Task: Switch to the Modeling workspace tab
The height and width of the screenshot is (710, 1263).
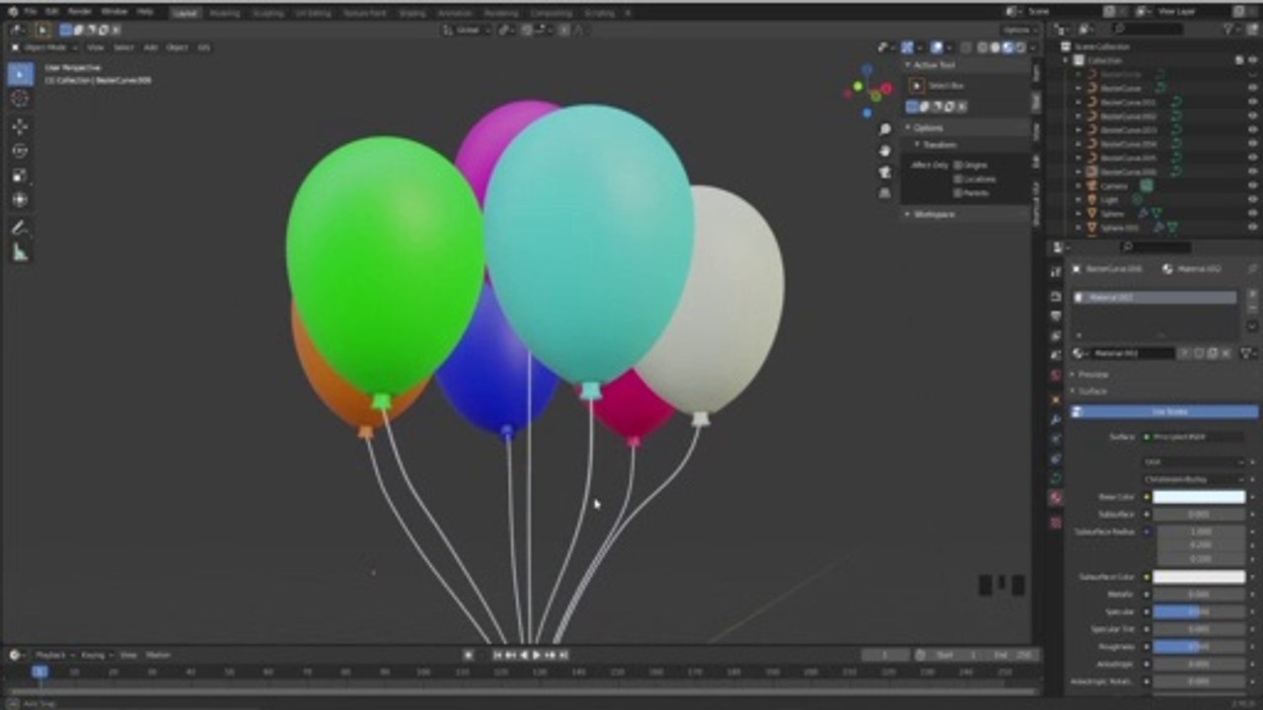Action: click(225, 13)
